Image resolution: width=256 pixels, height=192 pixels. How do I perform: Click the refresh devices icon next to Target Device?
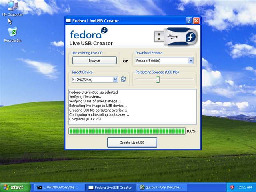(123, 79)
